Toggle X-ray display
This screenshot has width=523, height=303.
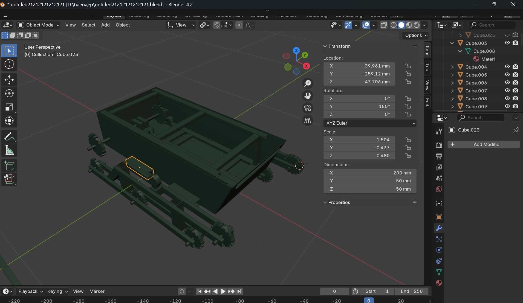(x=384, y=25)
